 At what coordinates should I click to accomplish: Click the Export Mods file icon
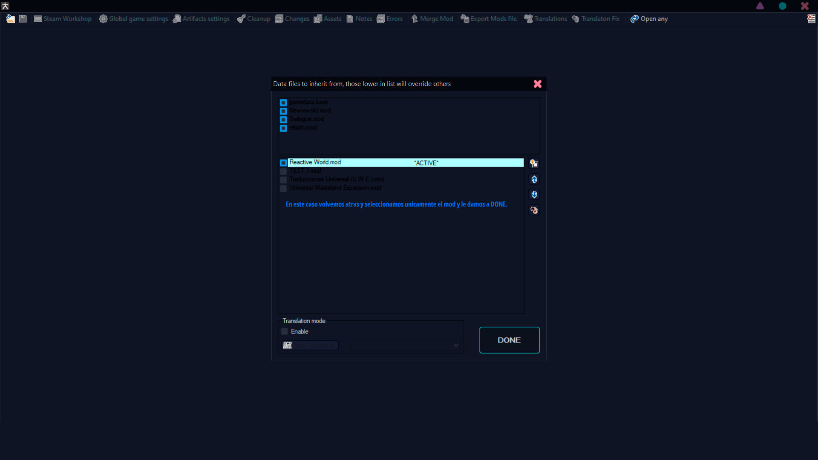click(465, 19)
